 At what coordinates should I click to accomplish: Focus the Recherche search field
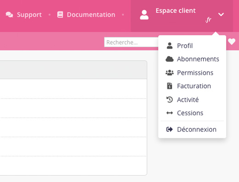tap(131, 42)
